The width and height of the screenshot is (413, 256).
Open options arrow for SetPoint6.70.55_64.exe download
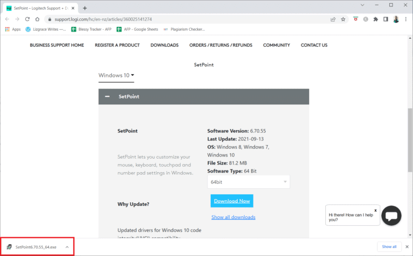click(x=67, y=247)
